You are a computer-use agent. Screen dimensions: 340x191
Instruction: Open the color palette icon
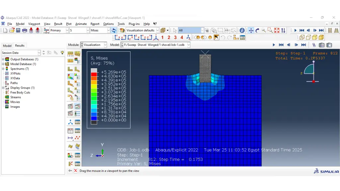click(122, 31)
